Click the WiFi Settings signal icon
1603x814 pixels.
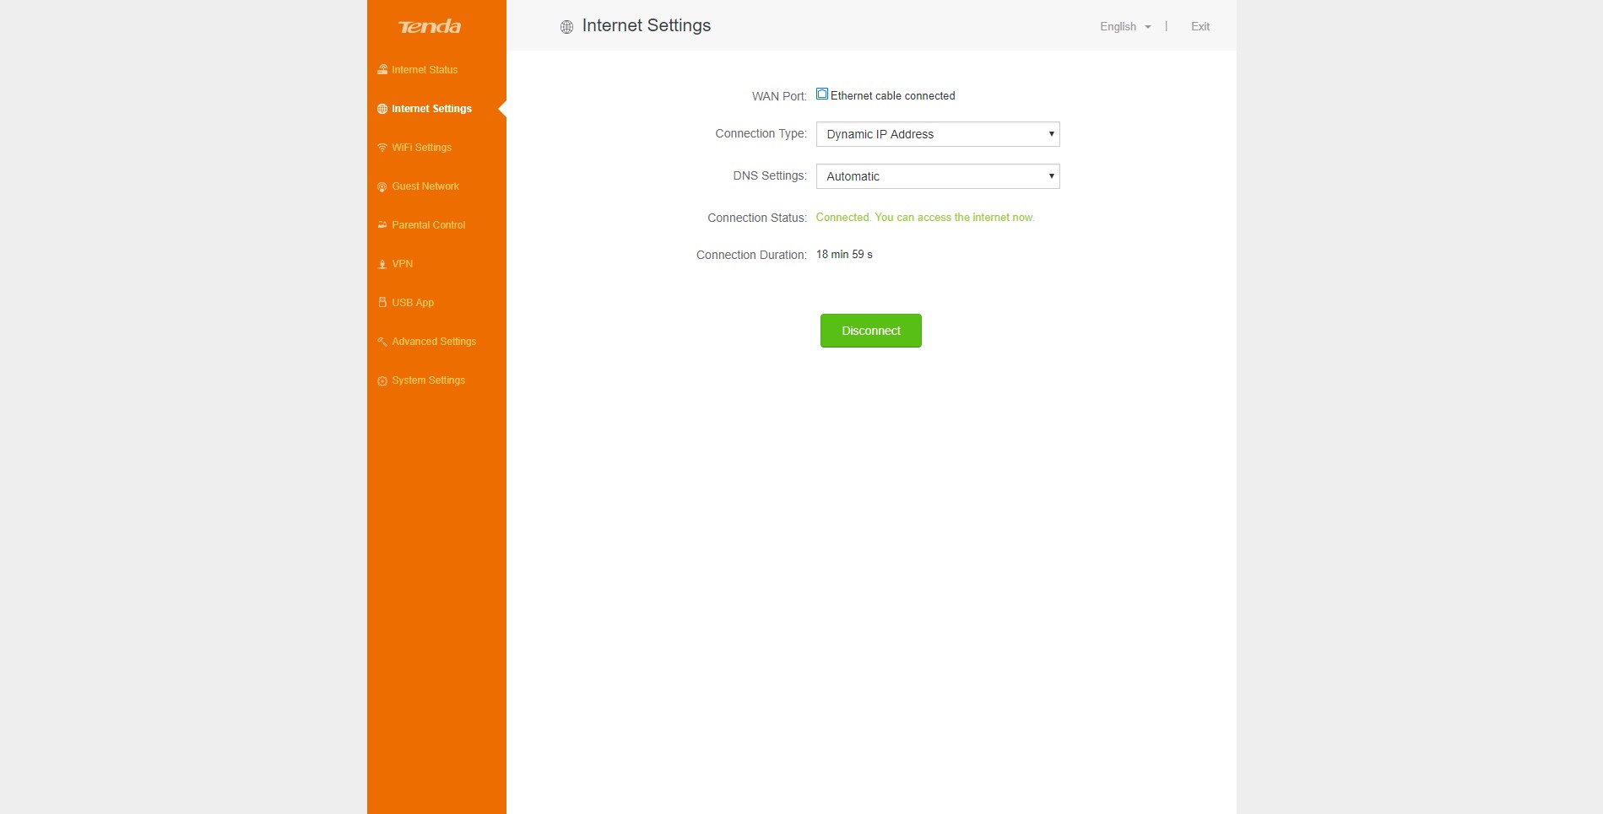[382, 148]
